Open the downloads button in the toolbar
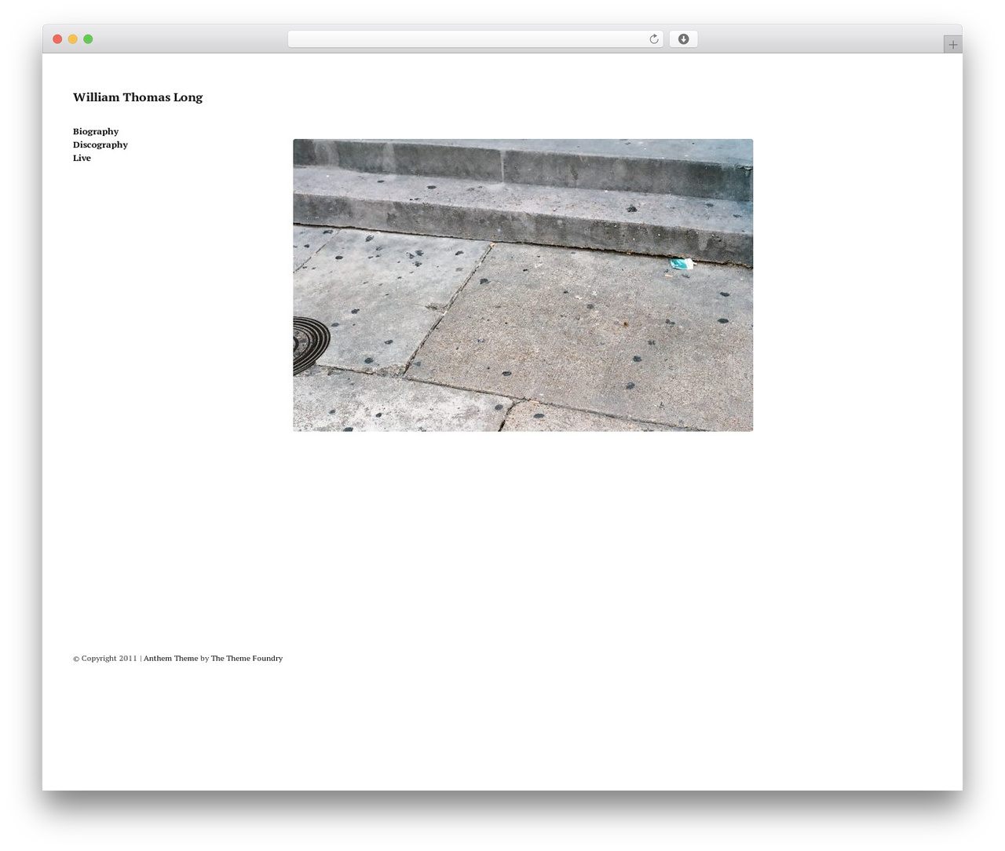The width and height of the screenshot is (1005, 851). [x=683, y=39]
